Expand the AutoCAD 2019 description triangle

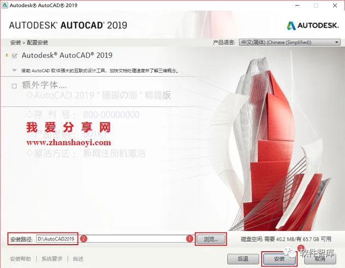(14, 71)
